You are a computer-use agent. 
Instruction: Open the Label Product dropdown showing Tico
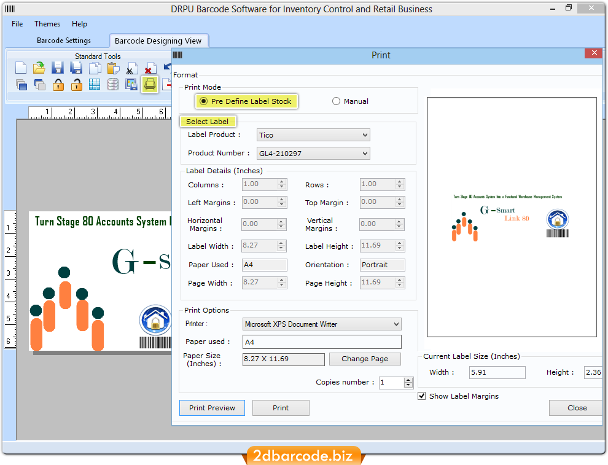[x=313, y=135]
